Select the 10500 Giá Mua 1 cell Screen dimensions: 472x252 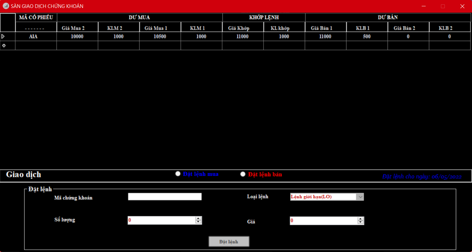click(x=160, y=36)
